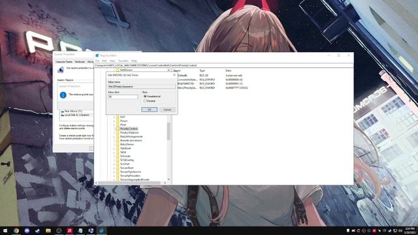Click the SecureBoot key folder icon
The image size is (418, 235).
point(118,168)
